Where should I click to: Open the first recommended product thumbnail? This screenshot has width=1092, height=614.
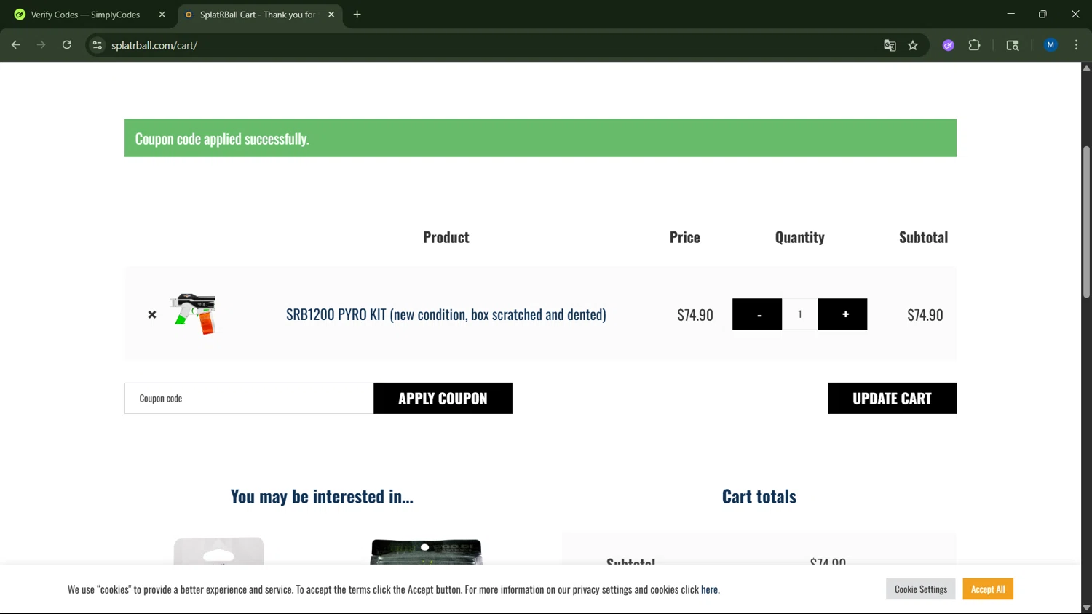click(218, 551)
